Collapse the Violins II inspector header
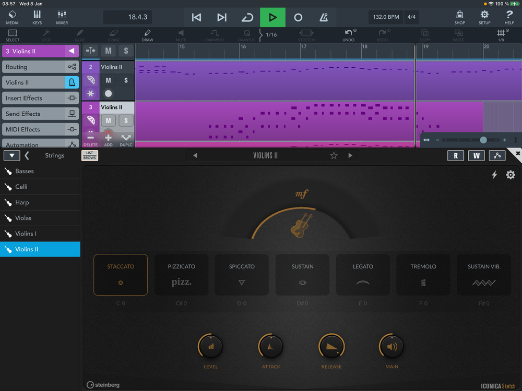This screenshot has width=522, height=391. (72, 51)
